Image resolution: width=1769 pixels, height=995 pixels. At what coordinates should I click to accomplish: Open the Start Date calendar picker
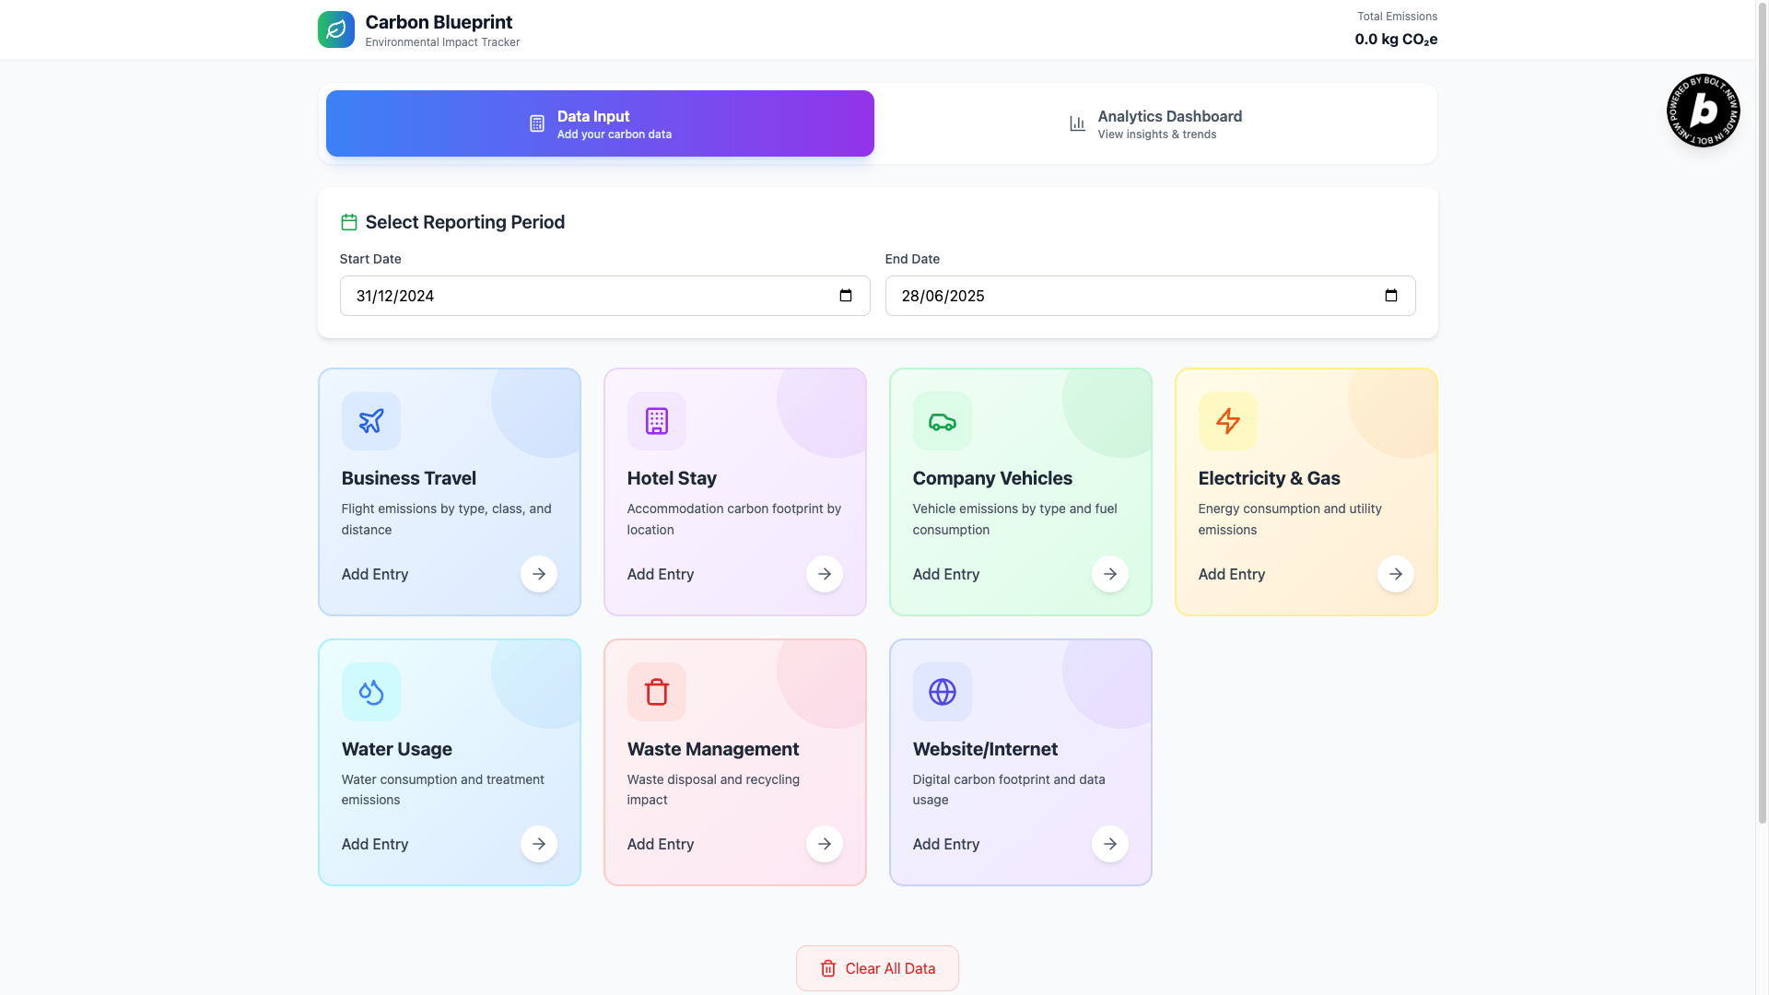click(845, 296)
